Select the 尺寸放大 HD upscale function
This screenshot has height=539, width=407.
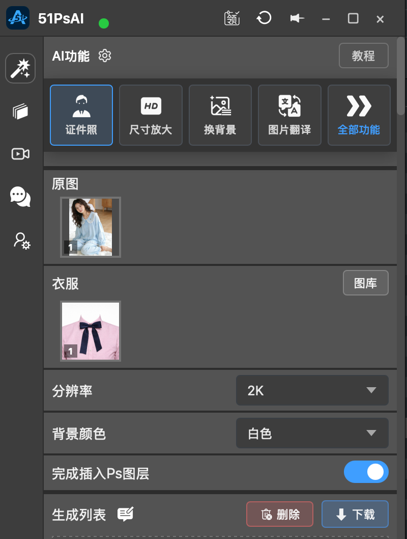(x=151, y=115)
